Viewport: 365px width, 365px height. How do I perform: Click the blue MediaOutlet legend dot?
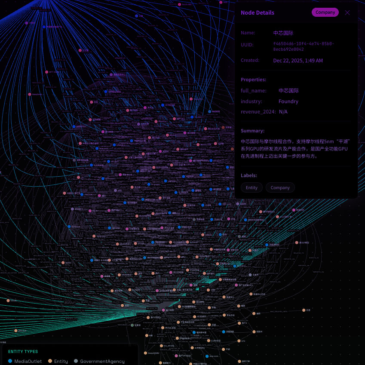[x=10, y=361]
